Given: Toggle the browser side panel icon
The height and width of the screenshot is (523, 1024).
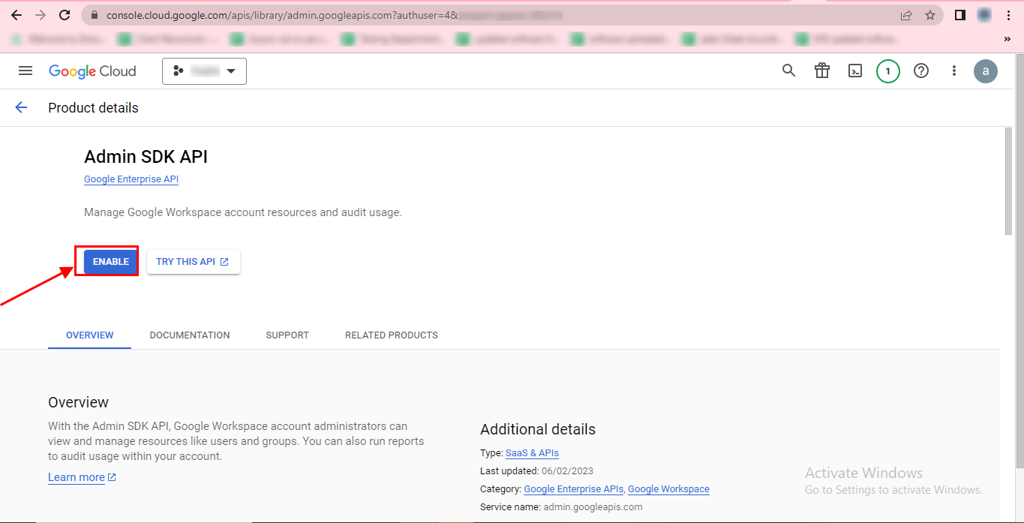Looking at the screenshot, I should point(959,15).
